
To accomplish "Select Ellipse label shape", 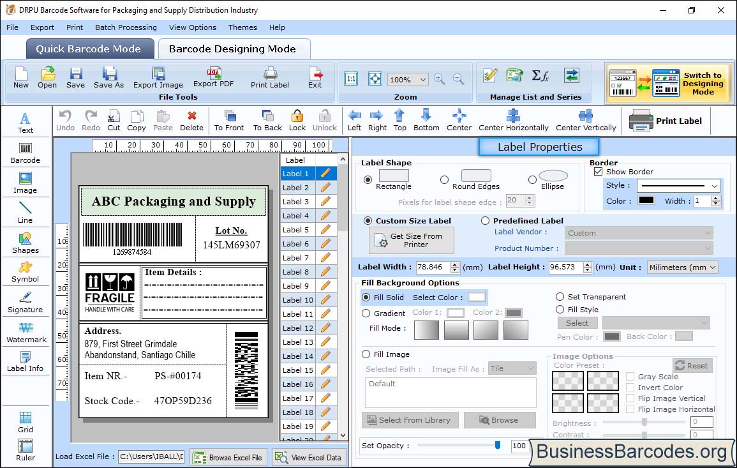I will point(532,179).
